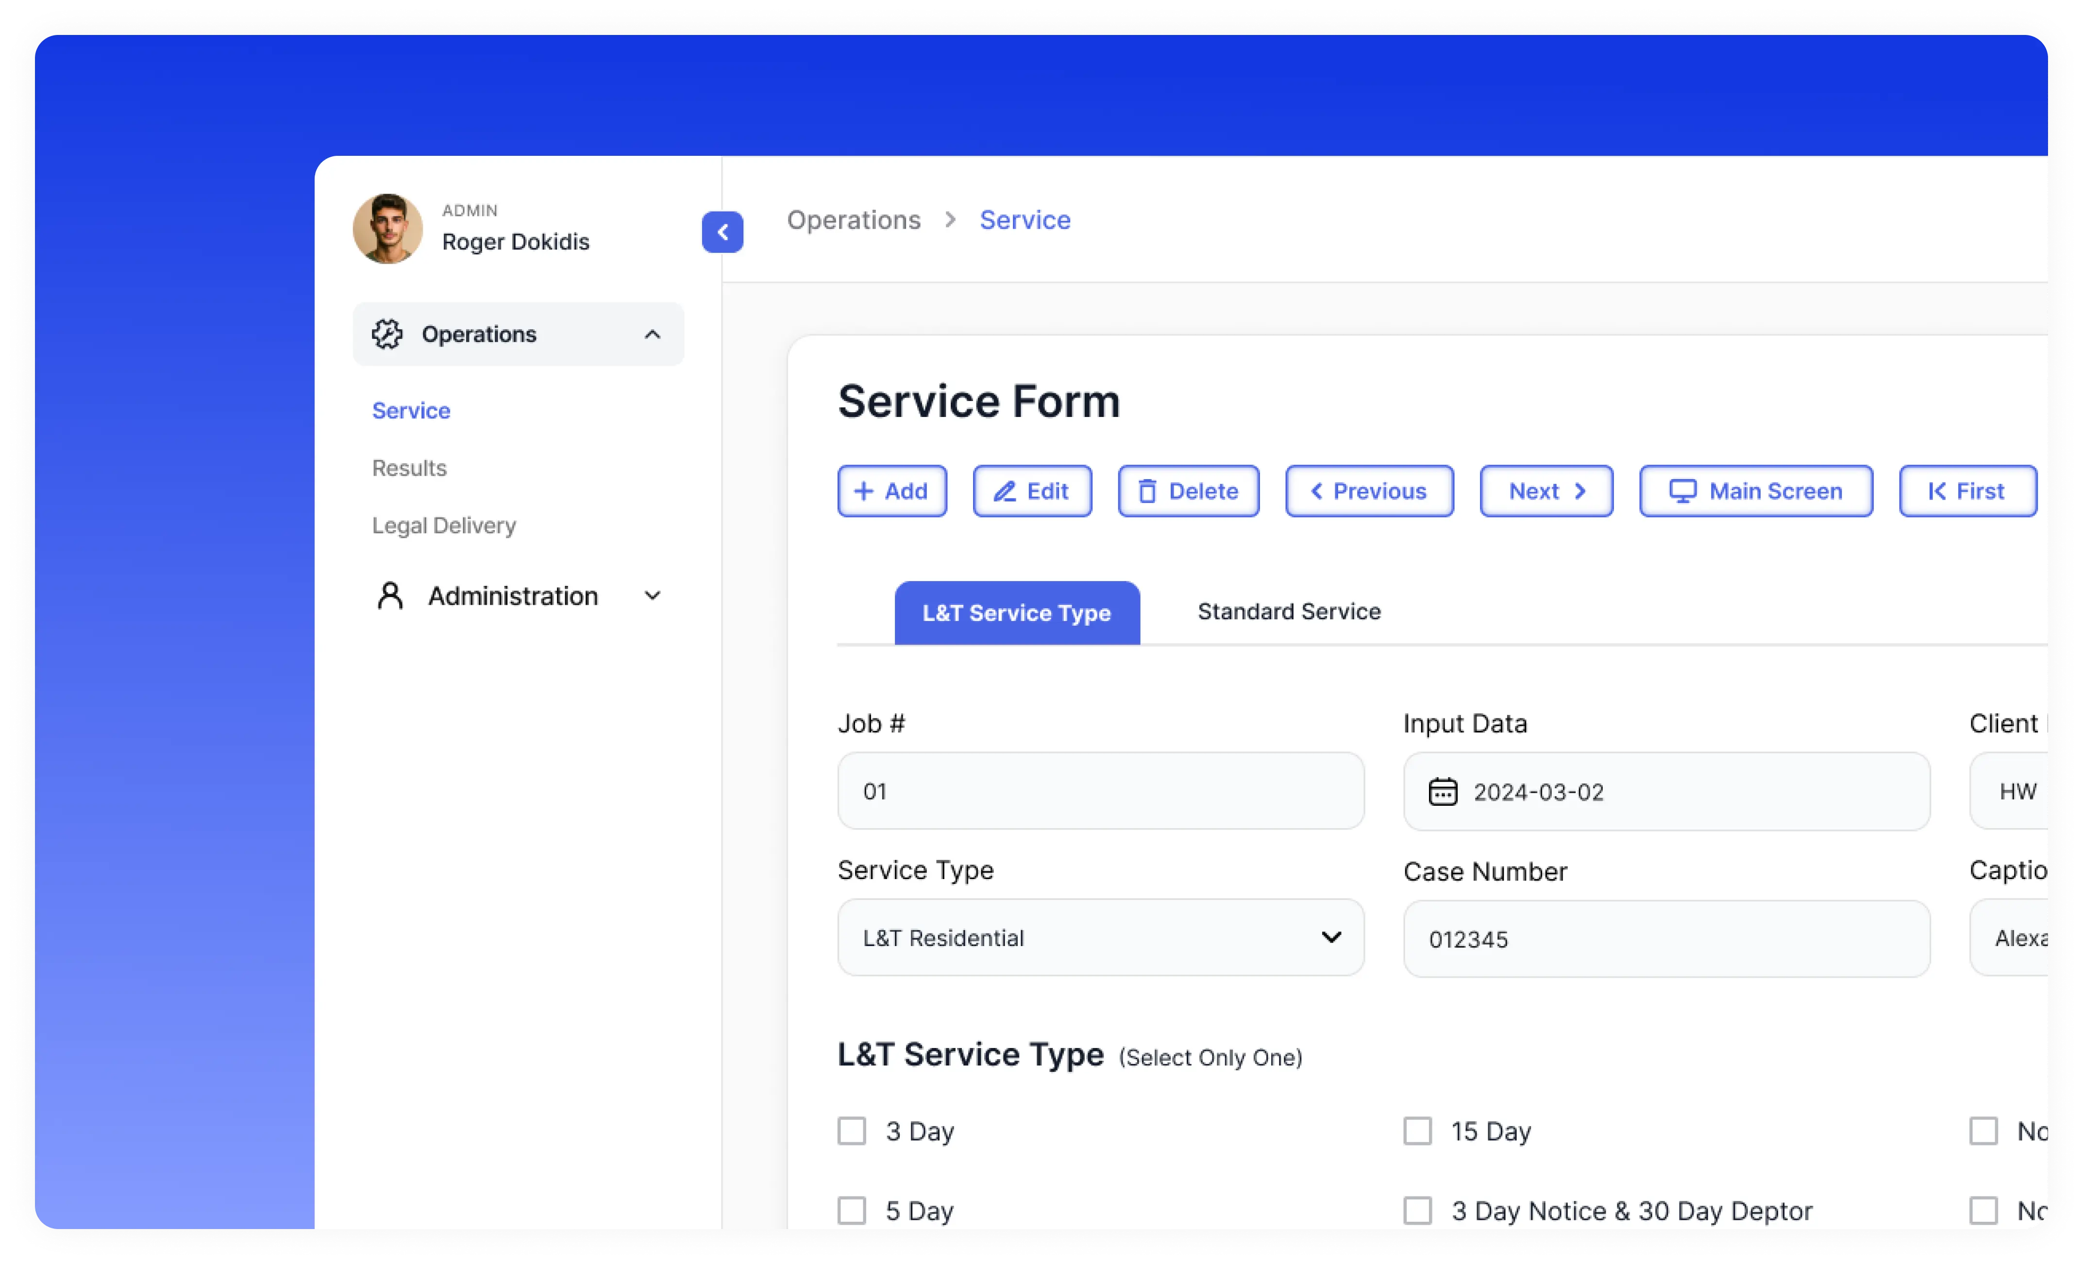Expand the Administration section

pos(652,596)
